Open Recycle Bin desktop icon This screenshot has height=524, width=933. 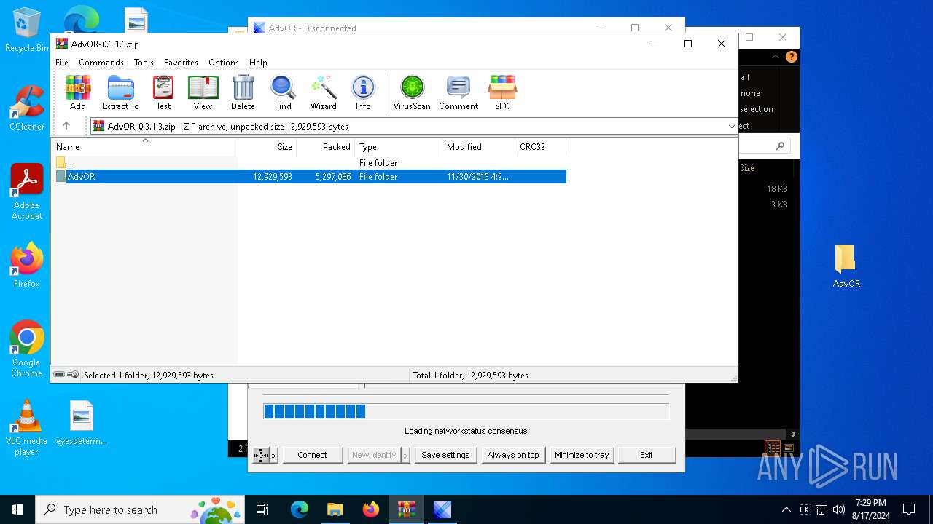[x=26, y=31]
